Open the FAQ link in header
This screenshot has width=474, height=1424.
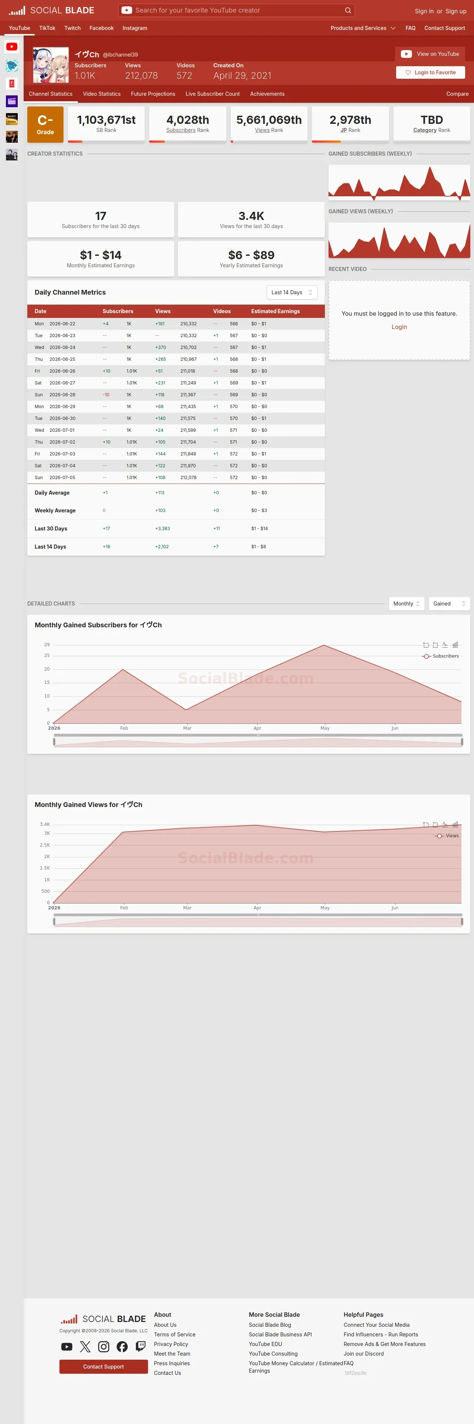pyautogui.click(x=411, y=28)
